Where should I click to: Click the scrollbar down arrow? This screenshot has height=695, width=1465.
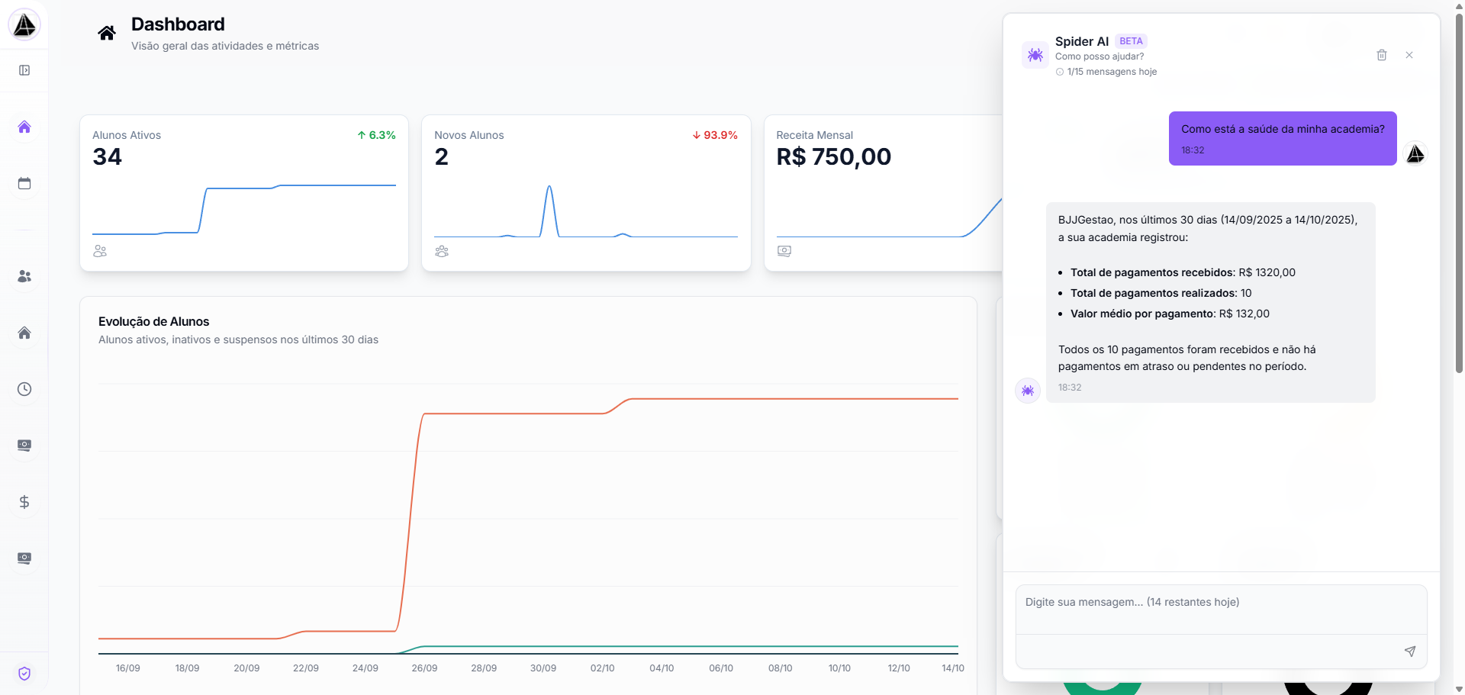1459,689
